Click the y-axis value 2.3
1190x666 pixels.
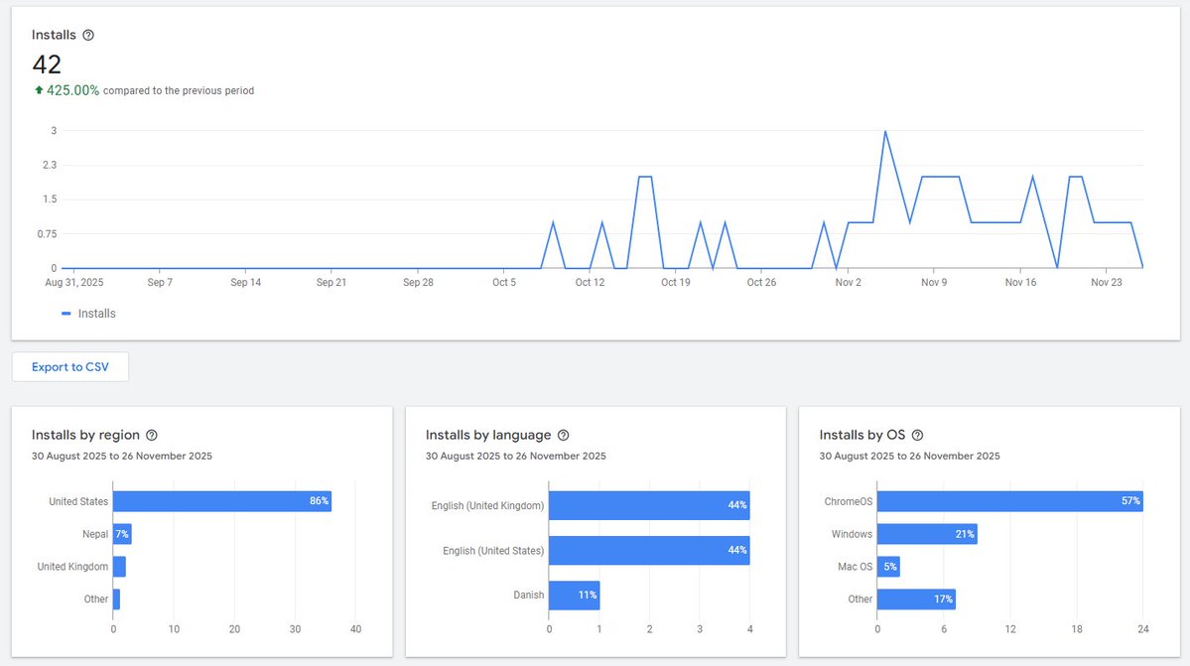pyautogui.click(x=50, y=165)
